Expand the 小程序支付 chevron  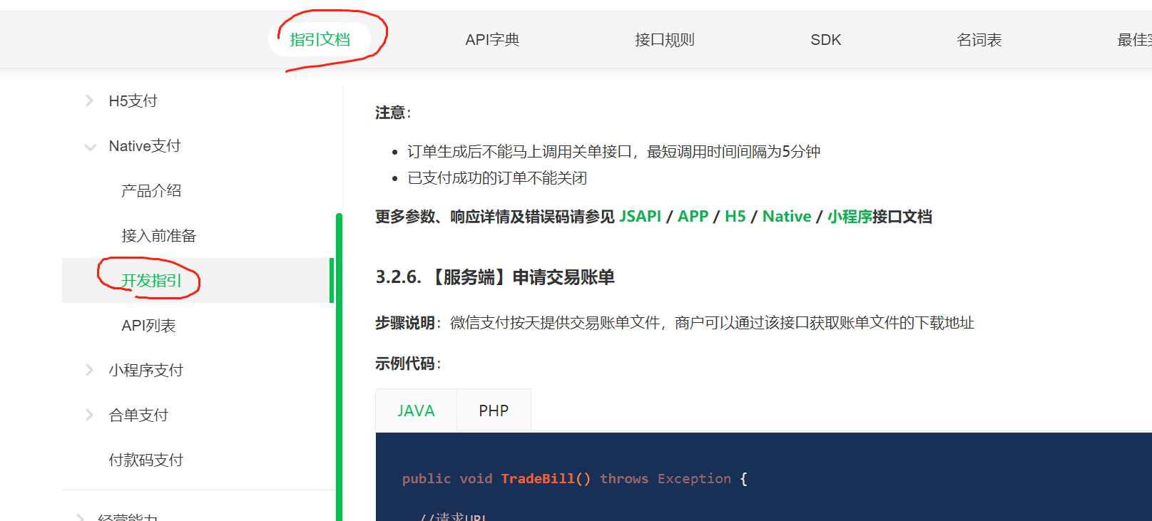pyautogui.click(x=89, y=370)
